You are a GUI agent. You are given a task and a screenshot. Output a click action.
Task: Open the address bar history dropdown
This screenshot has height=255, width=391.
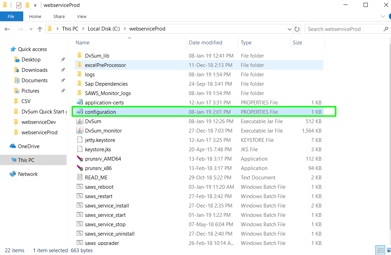(290, 29)
